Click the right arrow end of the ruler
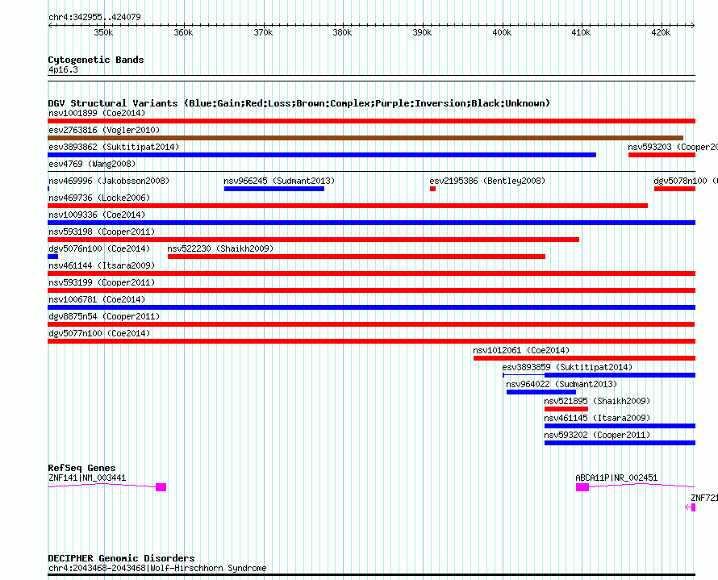The height and width of the screenshot is (580, 718). point(693,25)
